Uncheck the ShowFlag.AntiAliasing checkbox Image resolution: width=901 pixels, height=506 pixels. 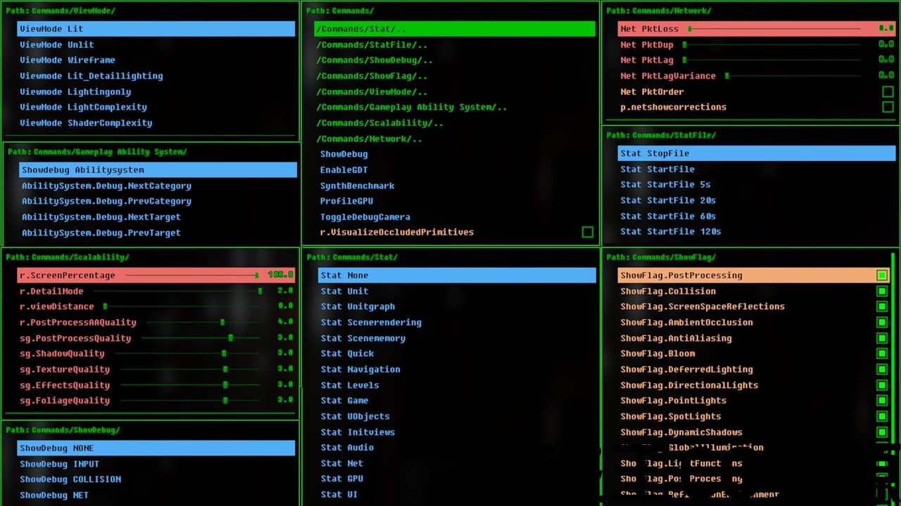[x=881, y=338]
